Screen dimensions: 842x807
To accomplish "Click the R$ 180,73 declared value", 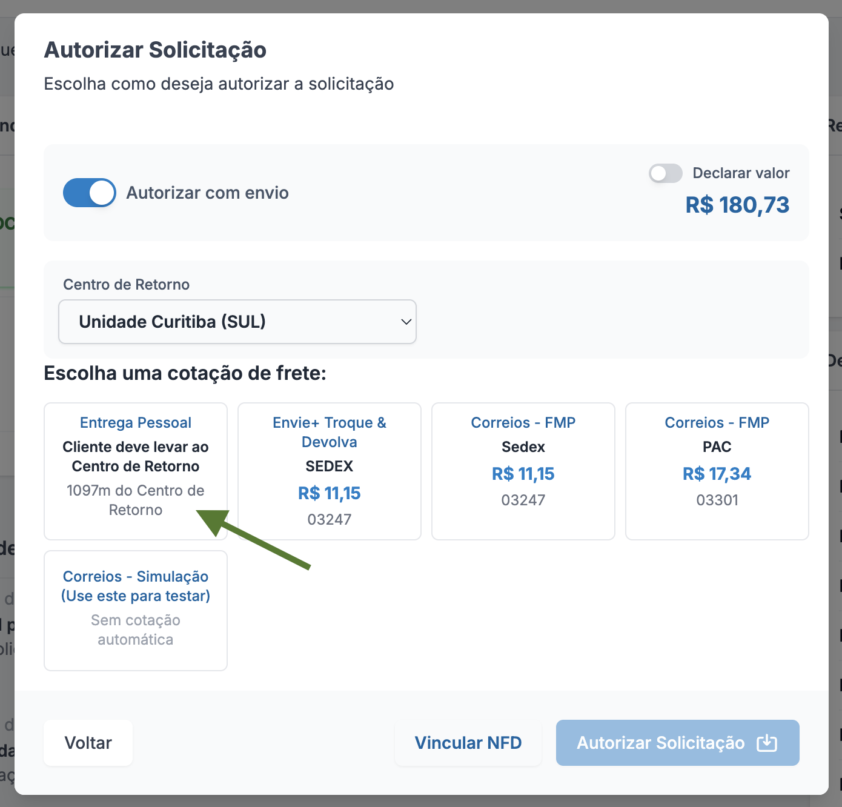I will tap(737, 205).
